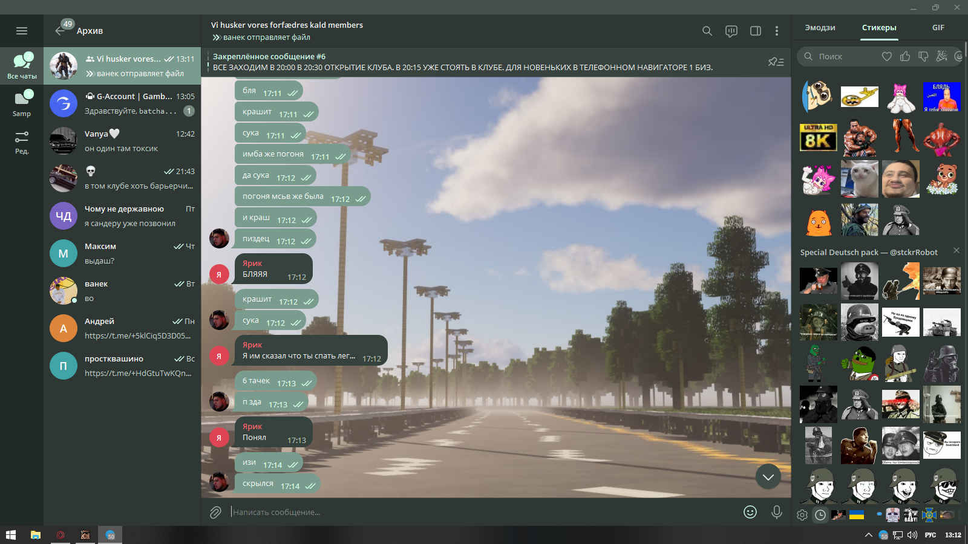
Task: Show recently used stickers clock icon
Action: [x=820, y=515]
